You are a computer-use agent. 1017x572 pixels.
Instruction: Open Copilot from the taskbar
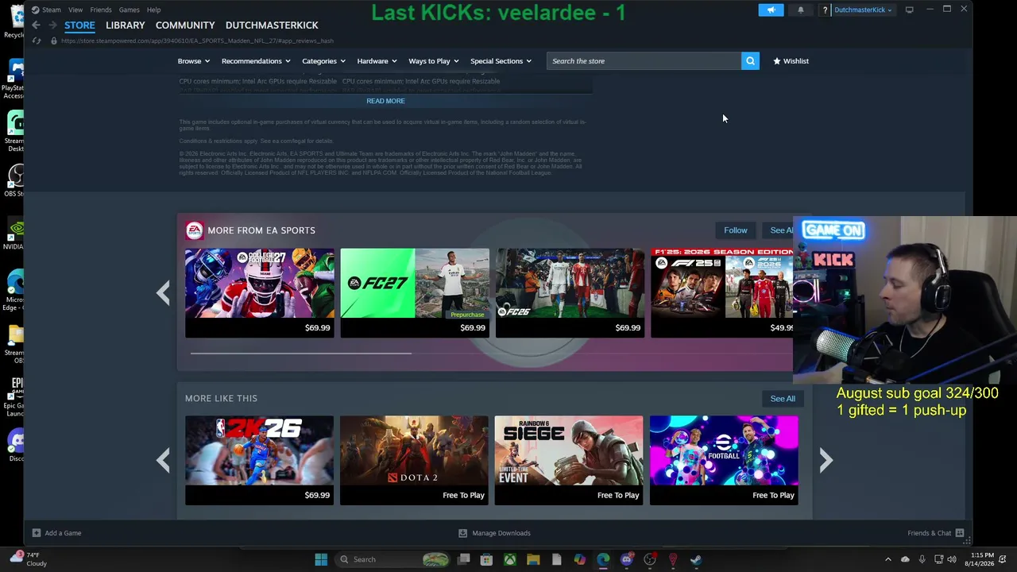pos(580,559)
